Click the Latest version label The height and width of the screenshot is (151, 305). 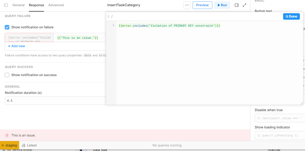pos(32,145)
